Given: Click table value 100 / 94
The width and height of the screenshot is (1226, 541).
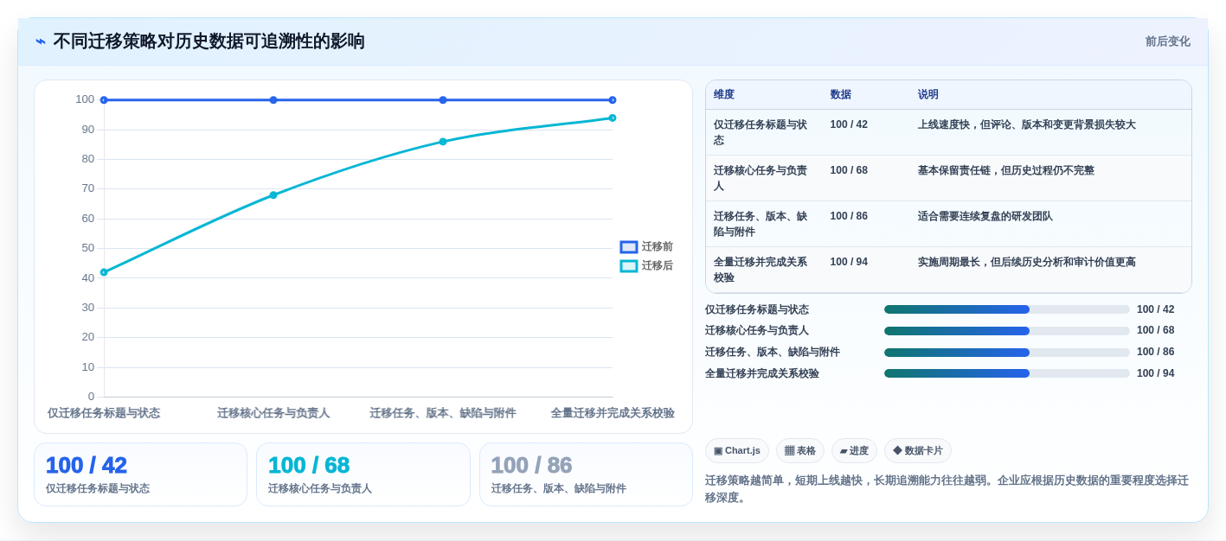Looking at the screenshot, I should 849,262.
